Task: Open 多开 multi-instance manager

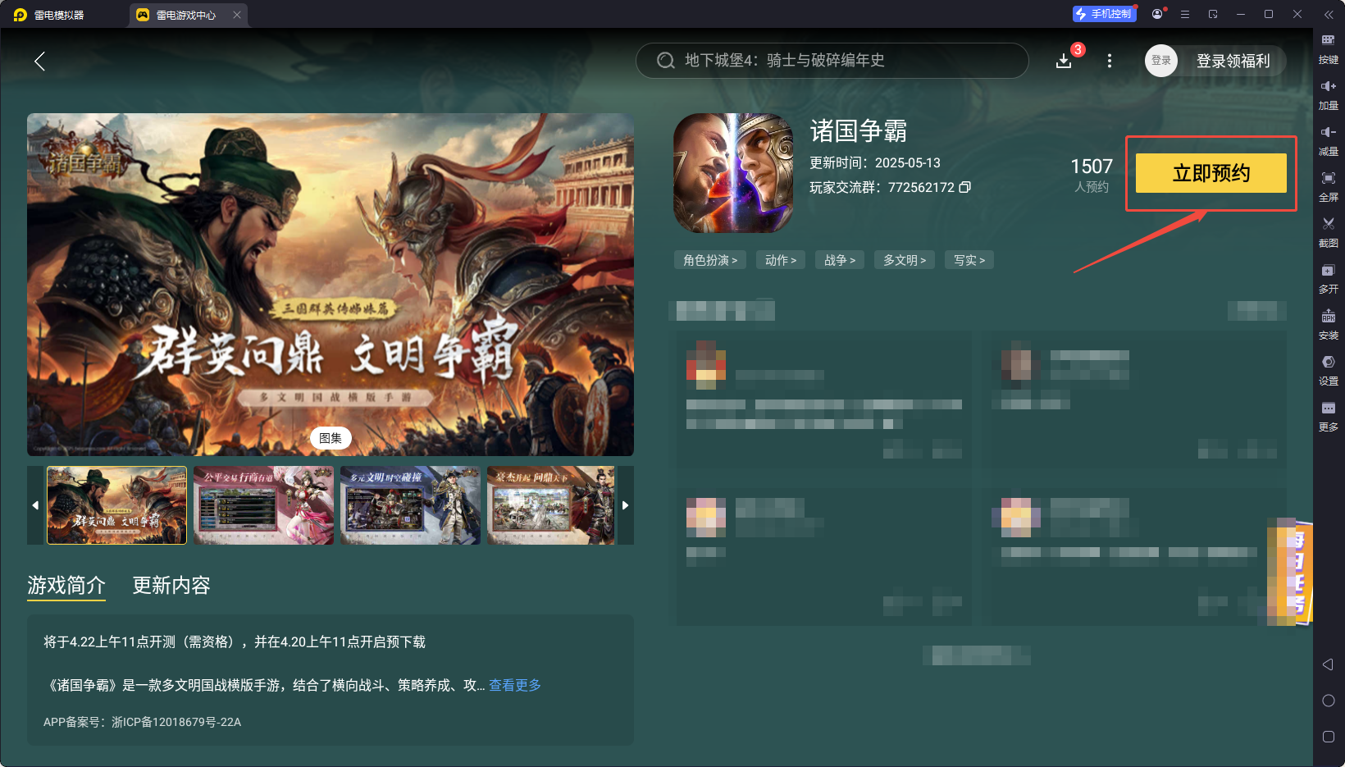Action: (1329, 279)
